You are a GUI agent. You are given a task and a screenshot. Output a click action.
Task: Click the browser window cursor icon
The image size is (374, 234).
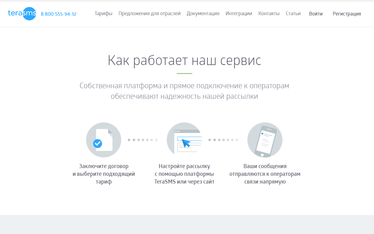tap(184, 140)
